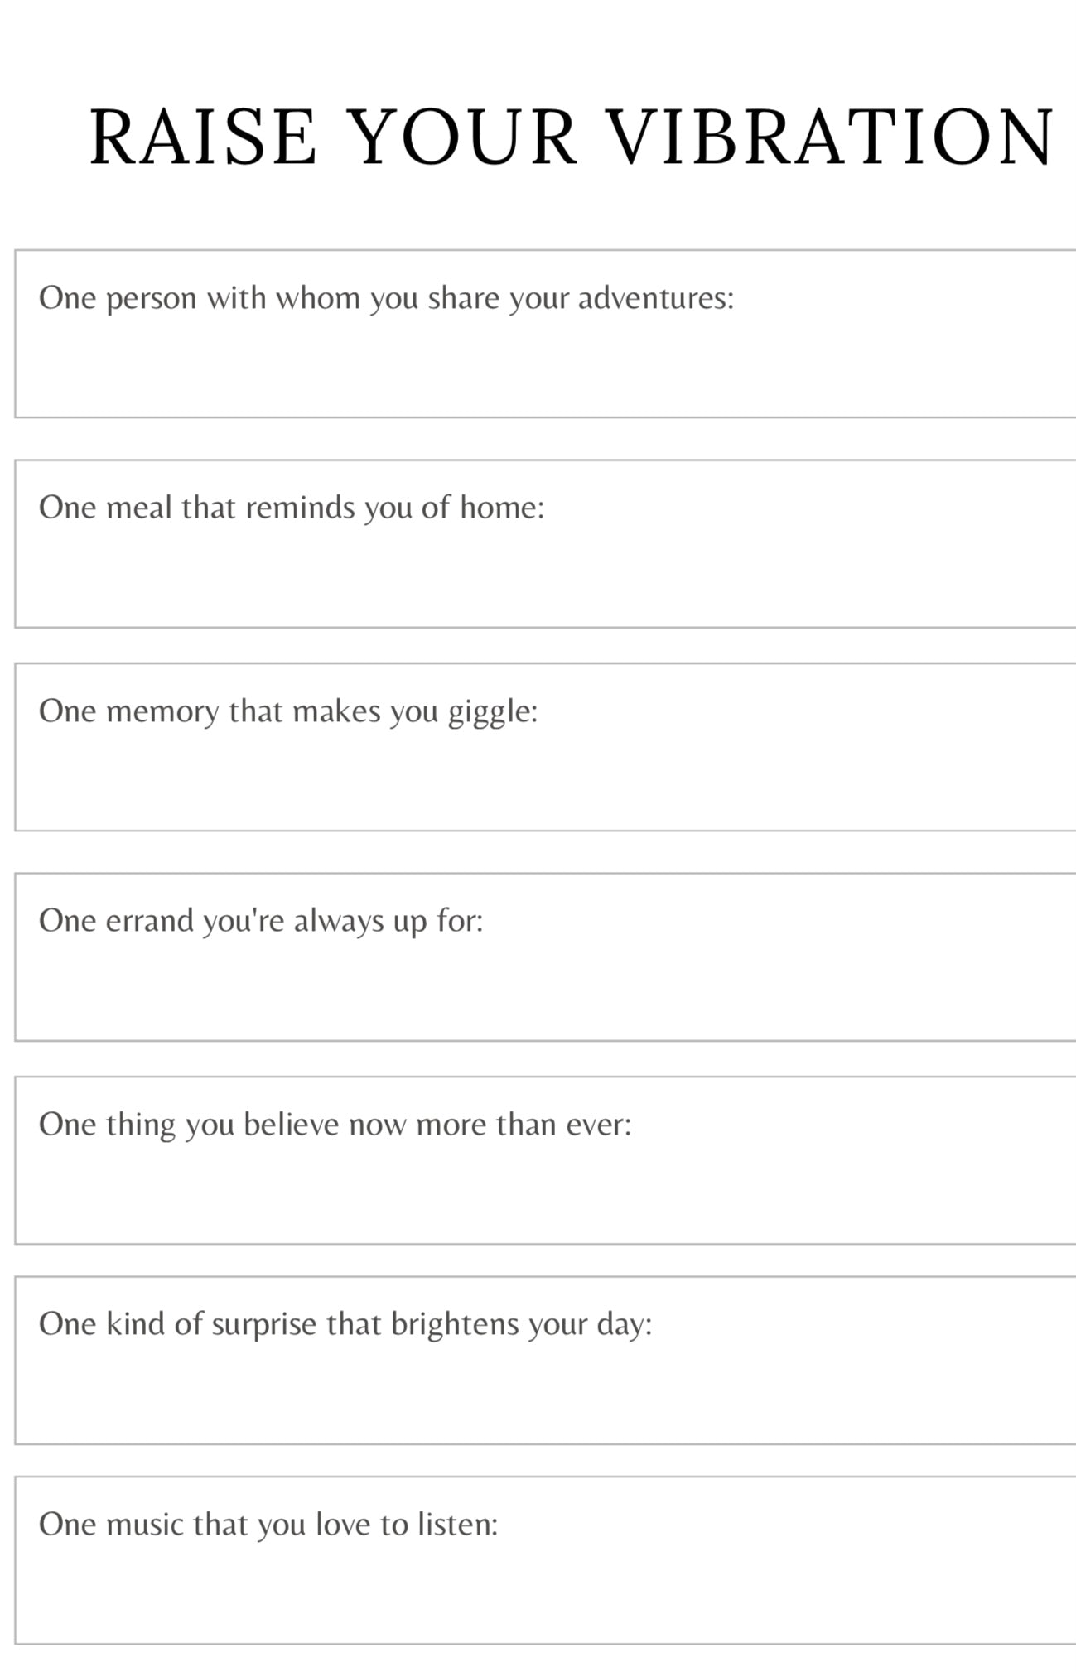The image size is (1076, 1672).
Task: Click the word YOUR in the heading
Action: pyautogui.click(x=464, y=137)
